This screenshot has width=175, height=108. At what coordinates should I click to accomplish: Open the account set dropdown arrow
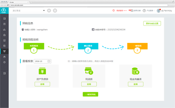tap(44, 11)
